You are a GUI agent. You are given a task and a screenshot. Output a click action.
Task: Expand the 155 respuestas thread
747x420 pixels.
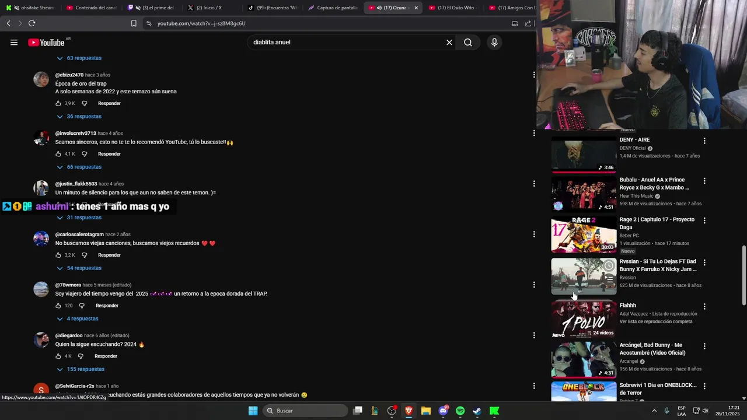pos(80,369)
